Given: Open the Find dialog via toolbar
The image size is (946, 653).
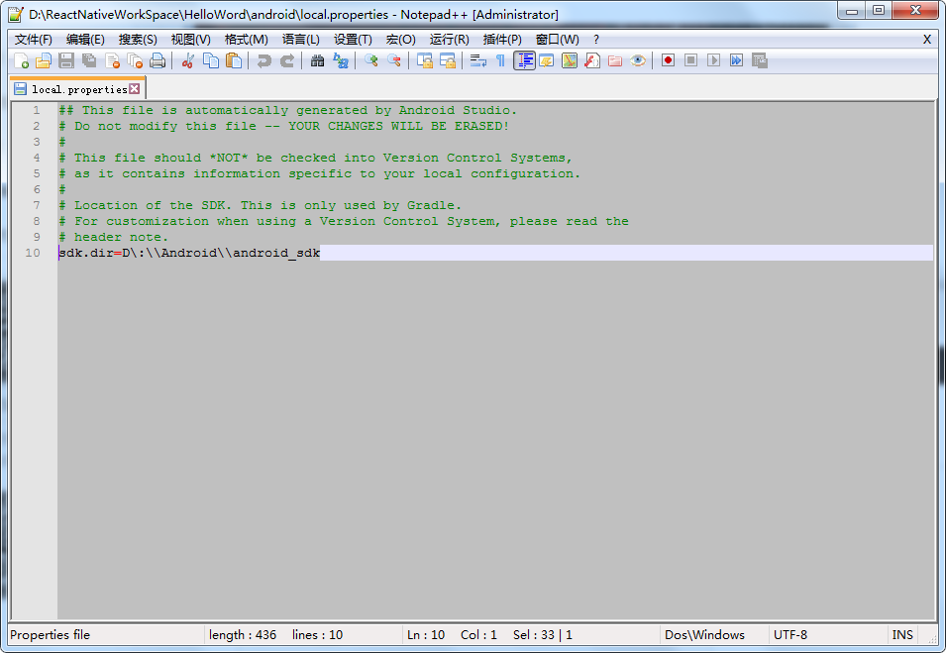Looking at the screenshot, I should [317, 60].
